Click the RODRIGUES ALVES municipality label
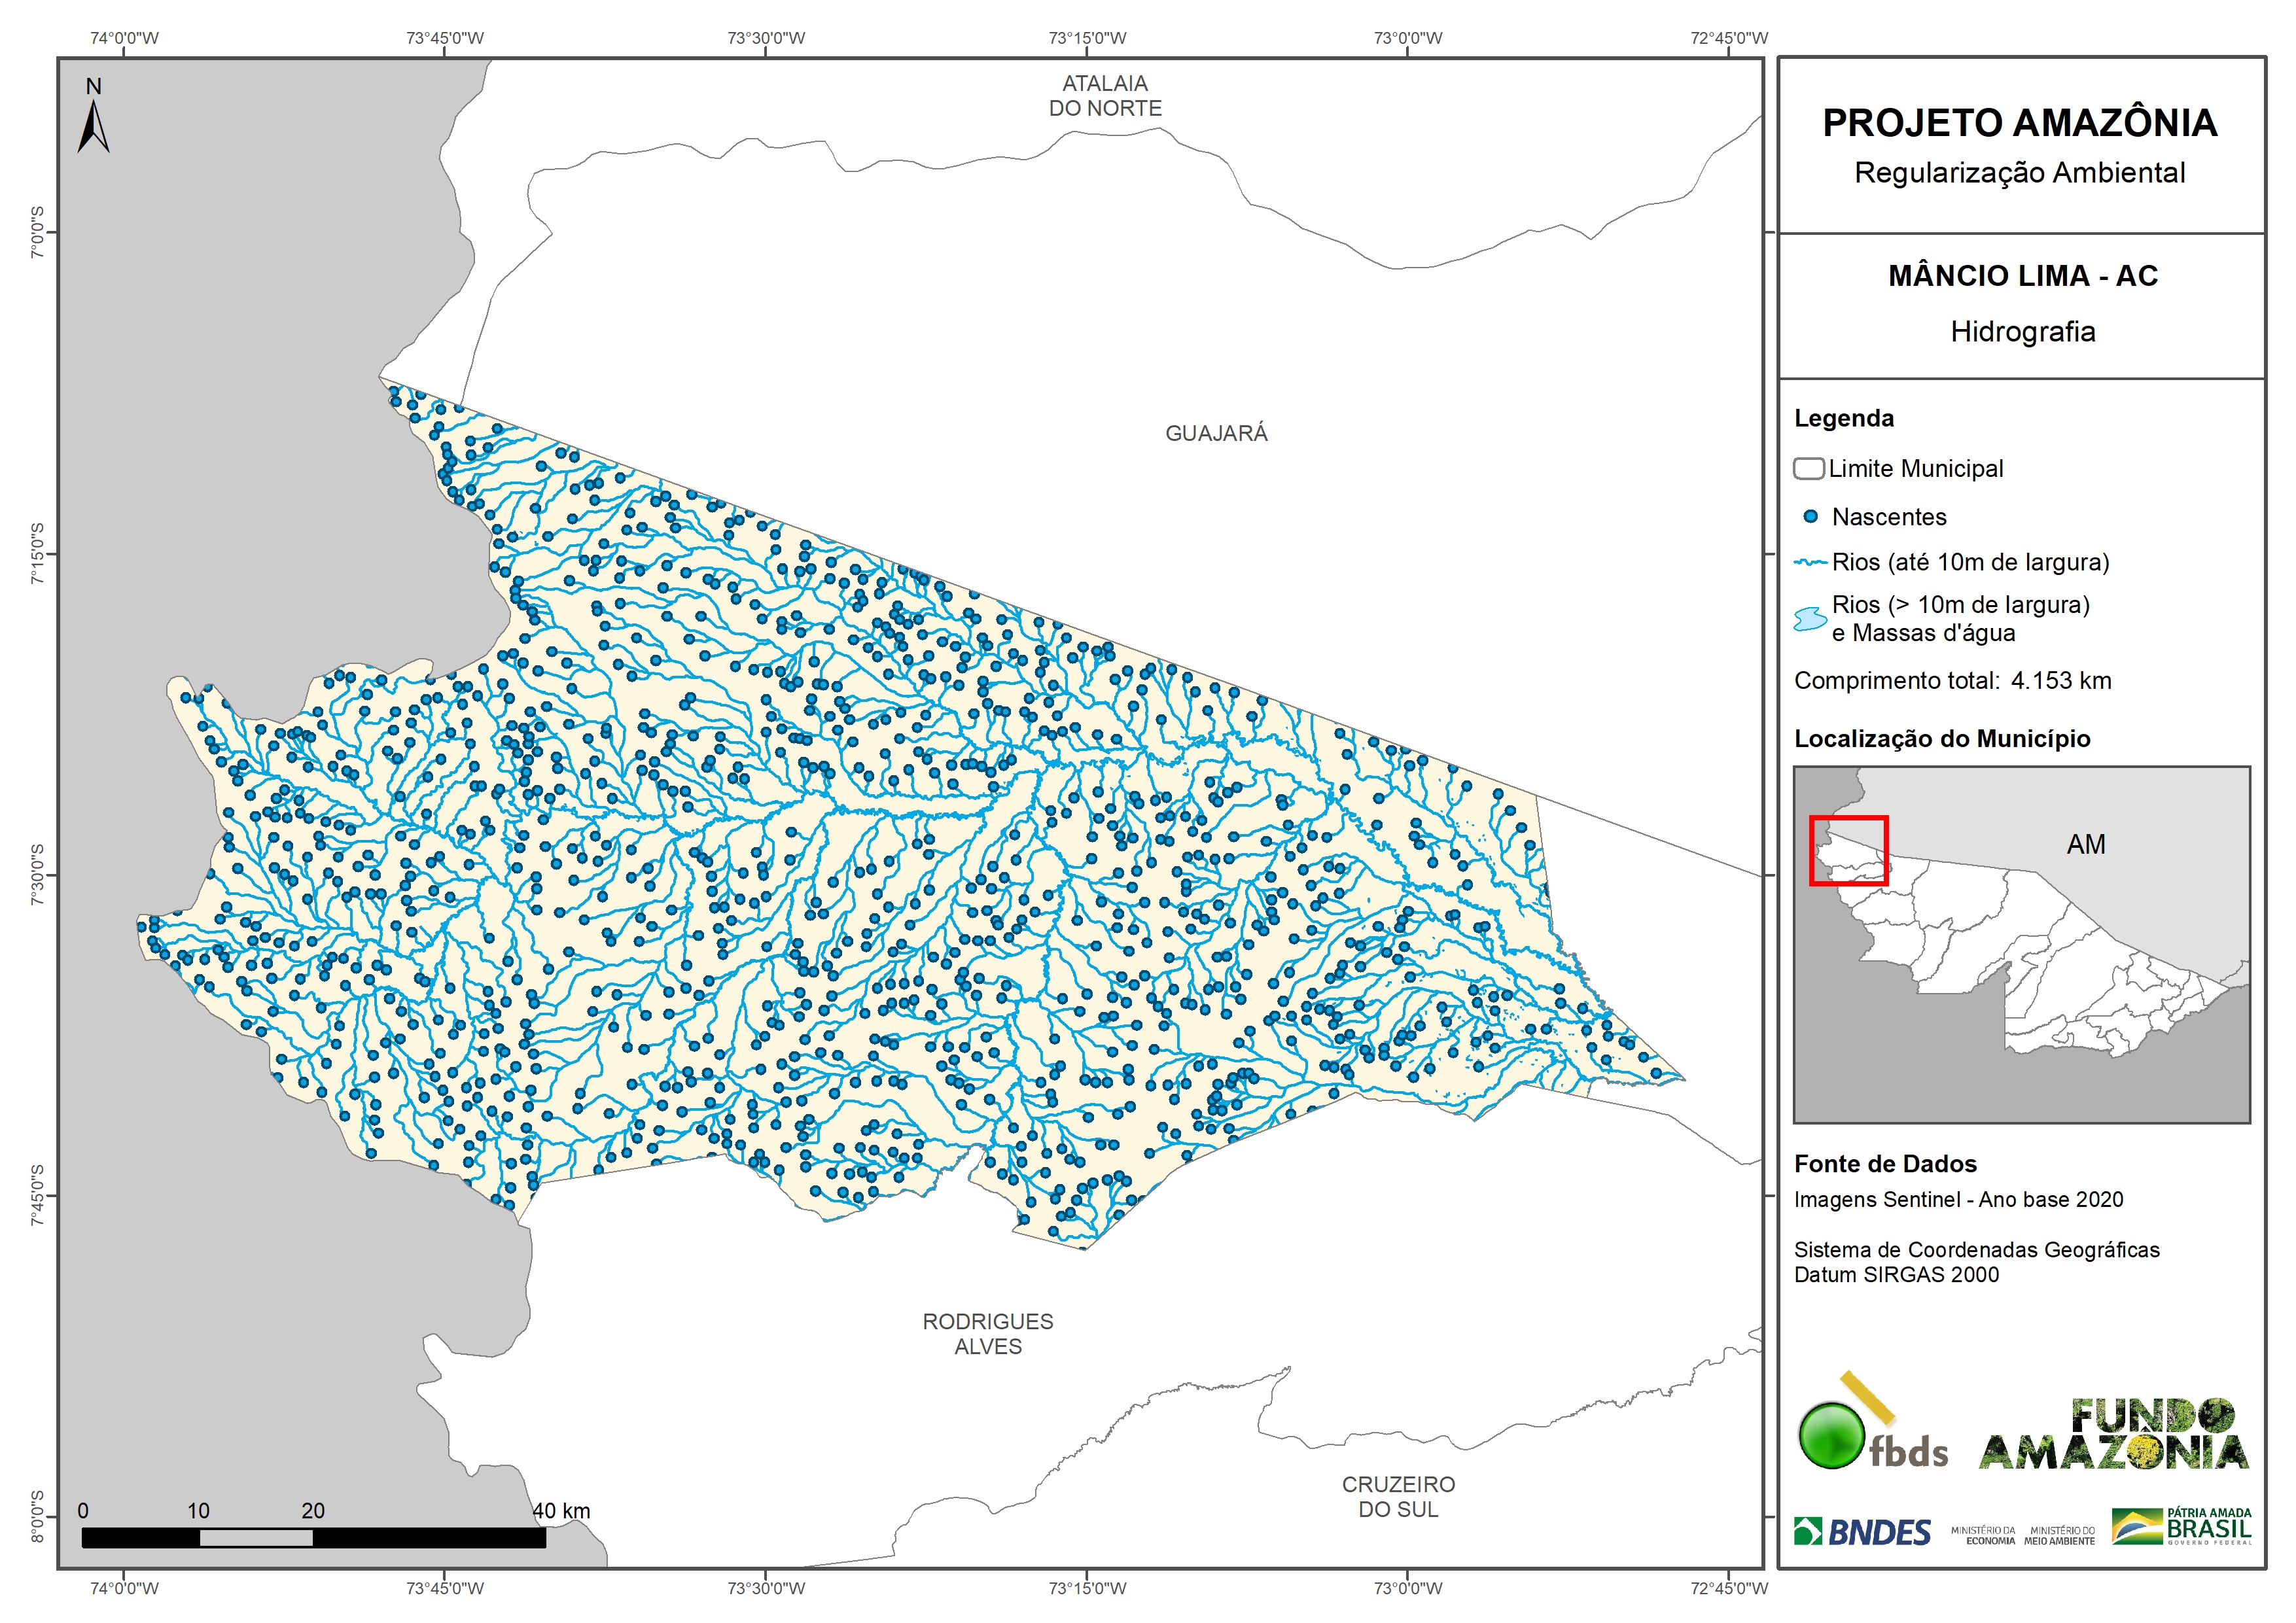The height and width of the screenshot is (1623, 2296). coord(987,1334)
